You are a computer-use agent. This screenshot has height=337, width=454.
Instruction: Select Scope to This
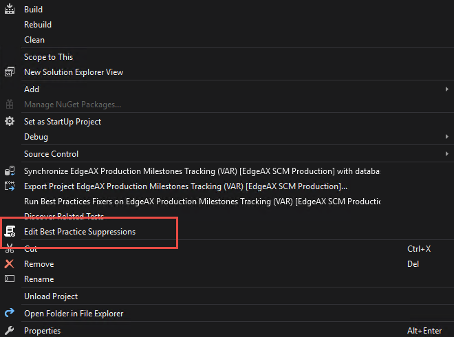[x=48, y=57]
